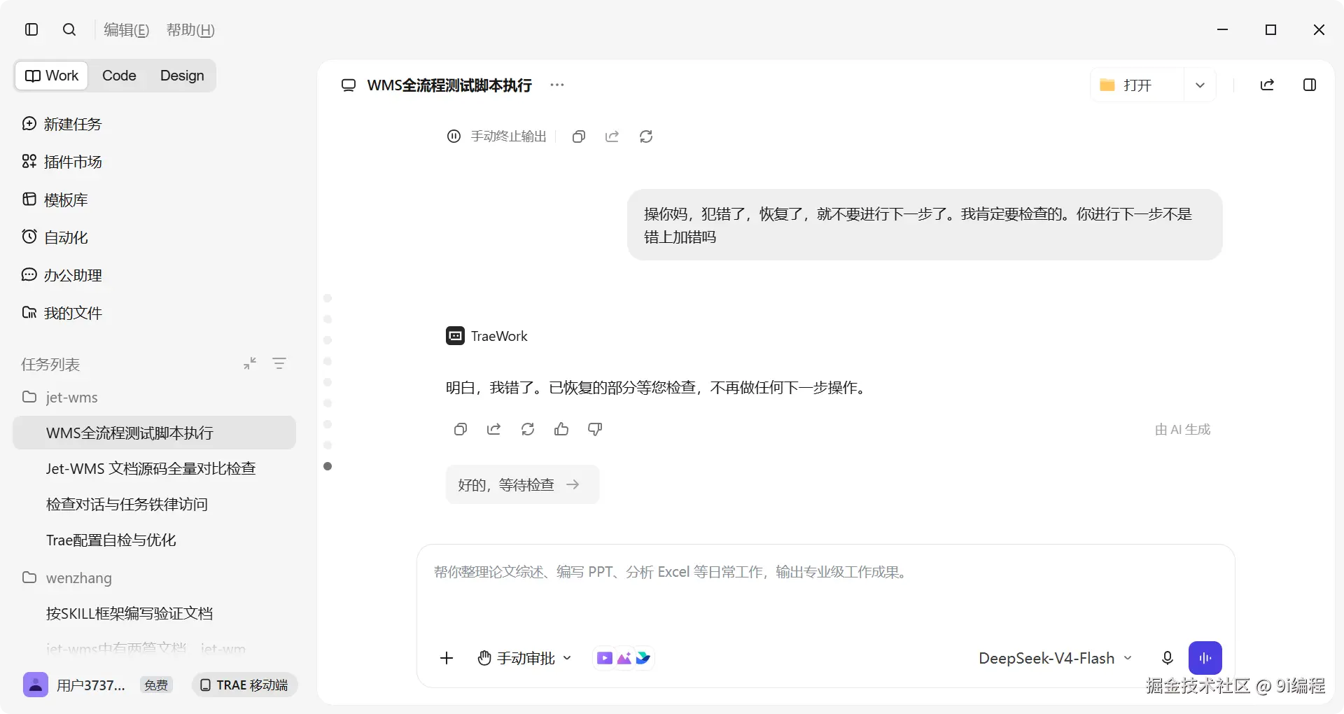Open the 编辑(E) menu
This screenshot has height=714, width=1344.
pyautogui.click(x=126, y=30)
